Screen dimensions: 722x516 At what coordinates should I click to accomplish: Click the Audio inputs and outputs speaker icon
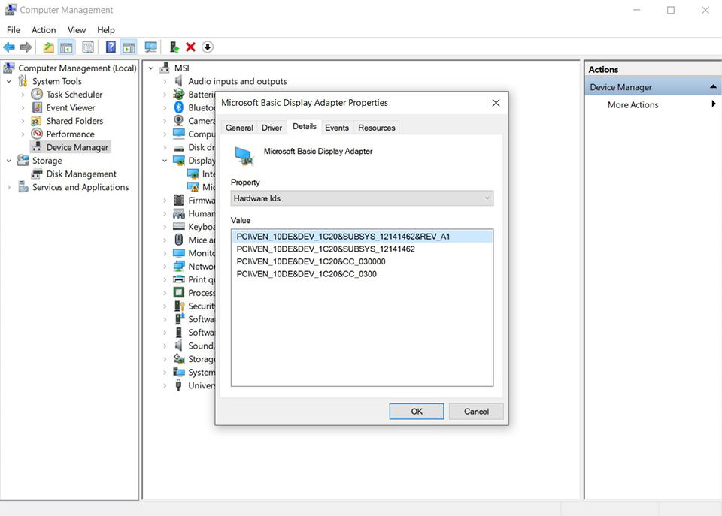[179, 81]
